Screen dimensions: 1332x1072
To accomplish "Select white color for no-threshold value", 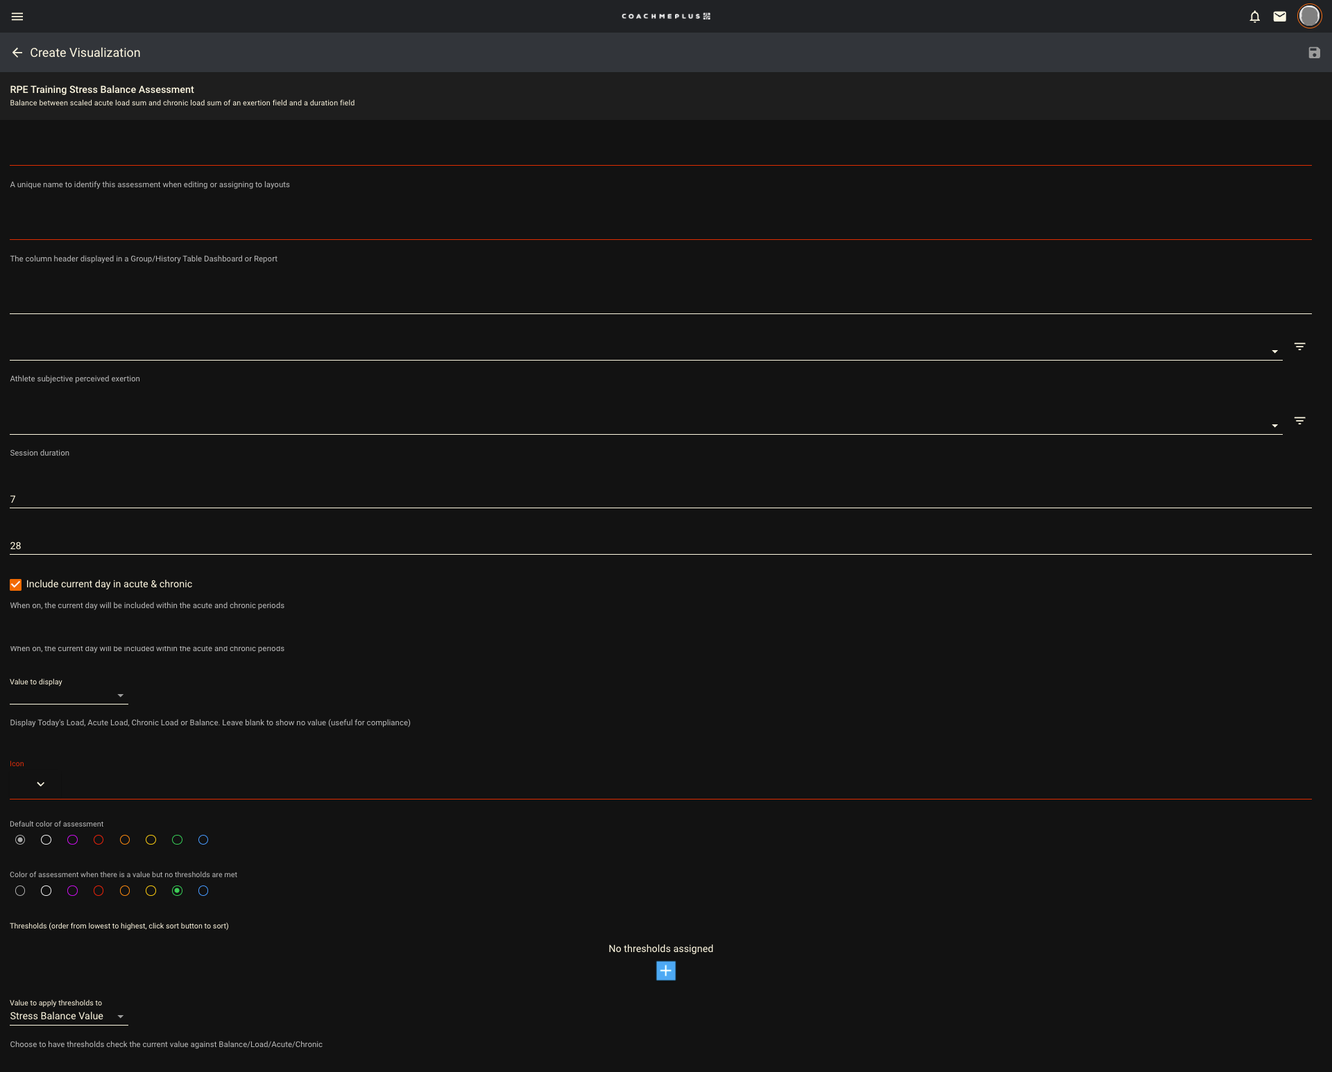I will tap(46, 891).
